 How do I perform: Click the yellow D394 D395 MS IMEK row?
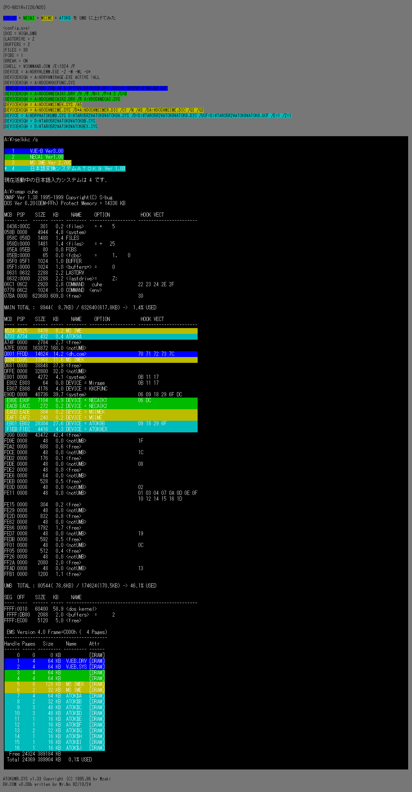(x=101, y=360)
